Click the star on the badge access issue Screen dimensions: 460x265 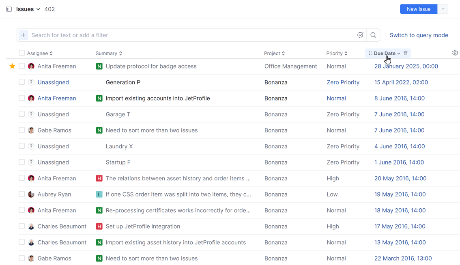coord(12,66)
